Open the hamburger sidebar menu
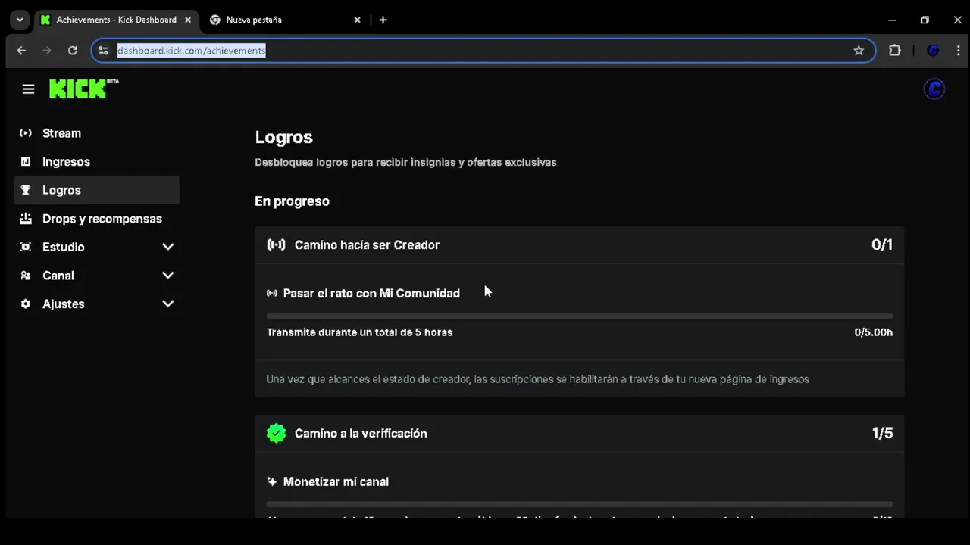The image size is (970, 545). click(x=28, y=89)
